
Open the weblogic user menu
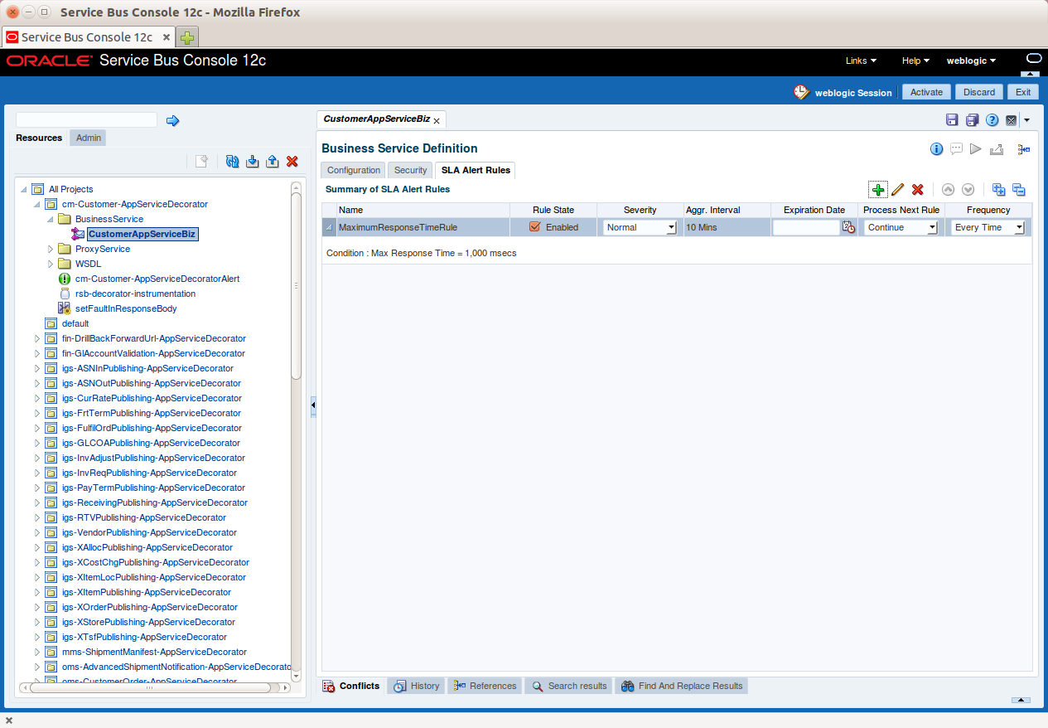(971, 61)
